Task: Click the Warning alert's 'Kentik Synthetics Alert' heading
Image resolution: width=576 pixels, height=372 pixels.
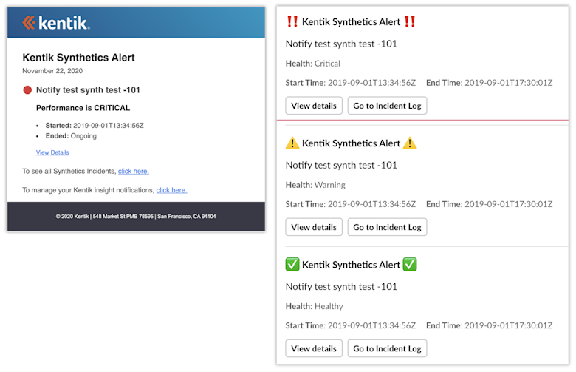Action: click(x=351, y=143)
